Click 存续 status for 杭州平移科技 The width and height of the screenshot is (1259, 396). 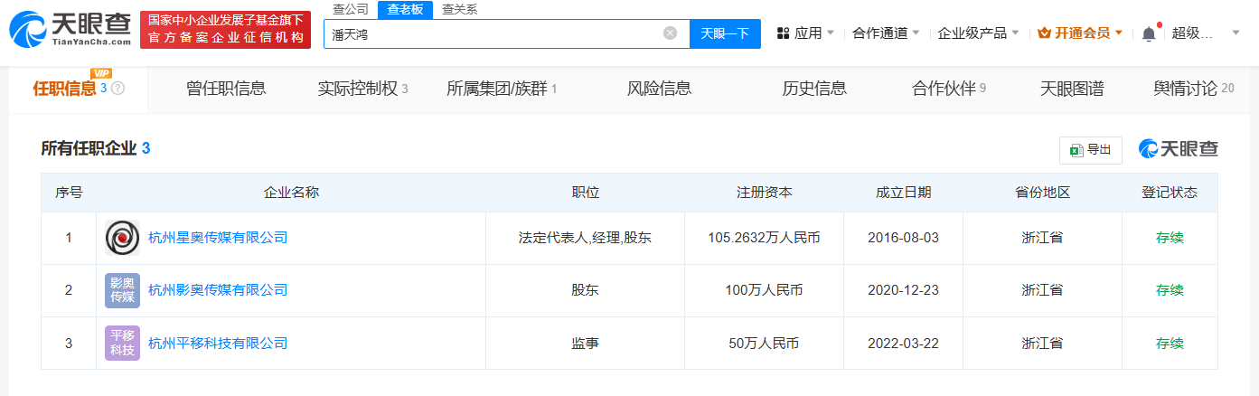(x=1170, y=343)
